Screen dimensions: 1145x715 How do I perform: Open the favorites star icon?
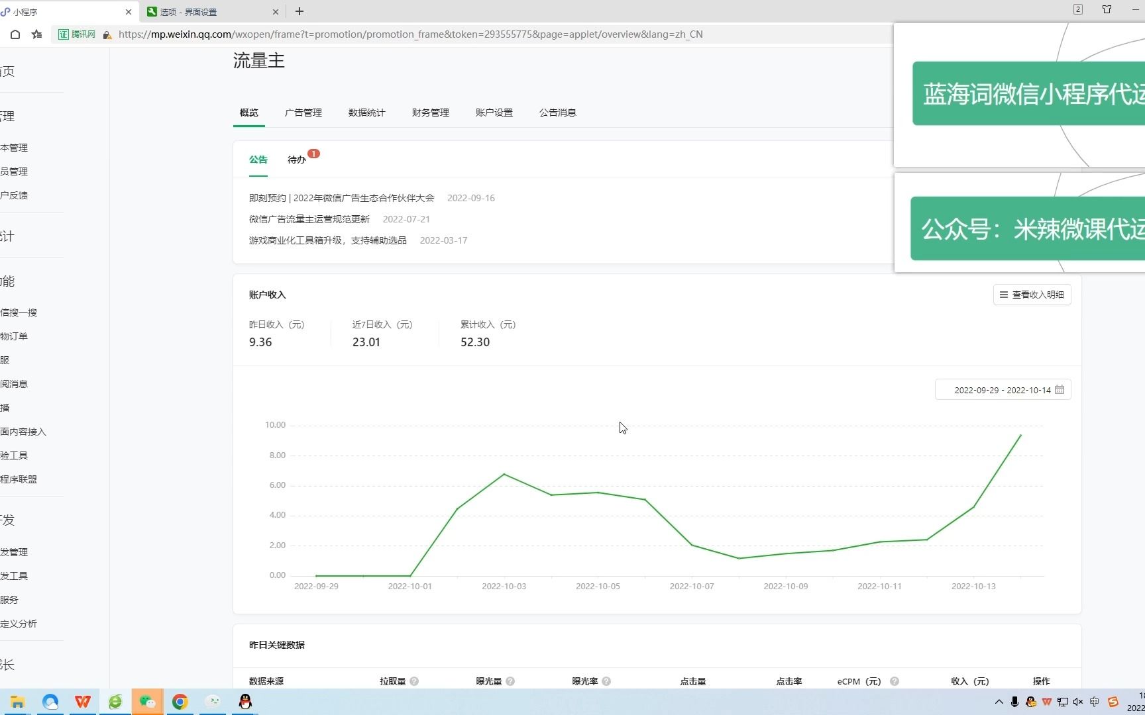click(x=37, y=34)
